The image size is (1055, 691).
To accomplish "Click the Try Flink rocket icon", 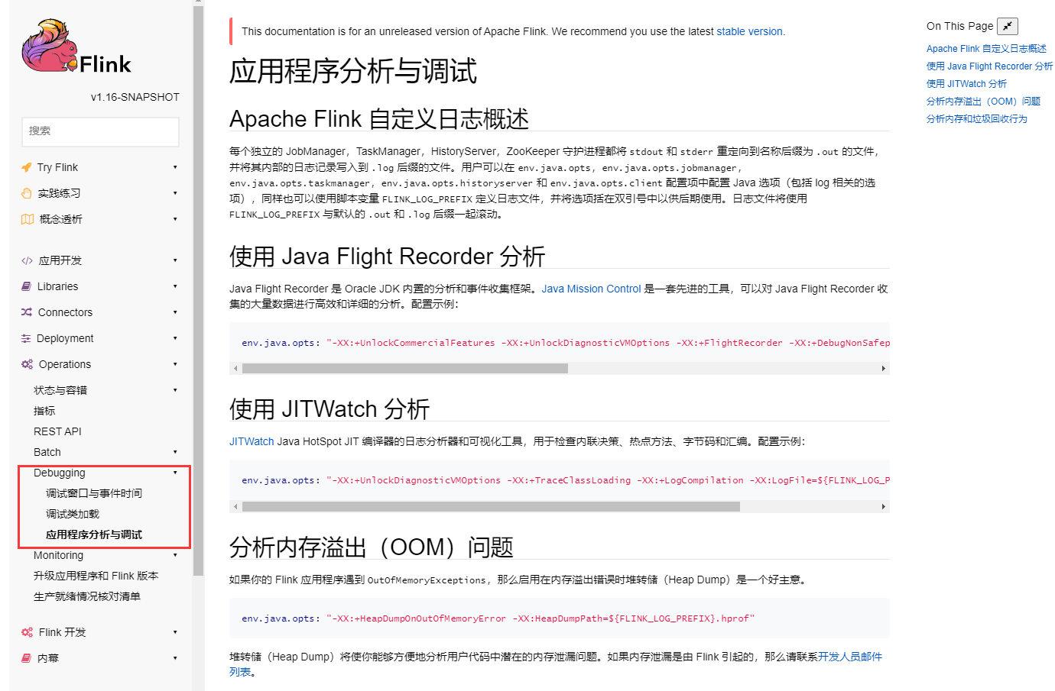I will coord(27,167).
